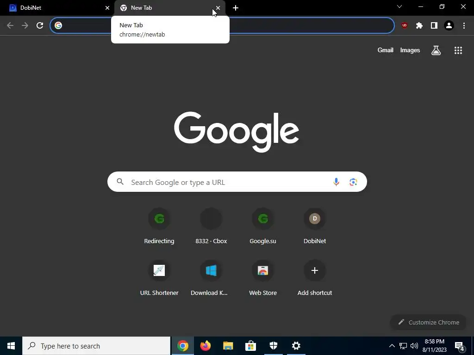Click the browser forward arrow
The width and height of the screenshot is (474, 355).
[25, 25]
